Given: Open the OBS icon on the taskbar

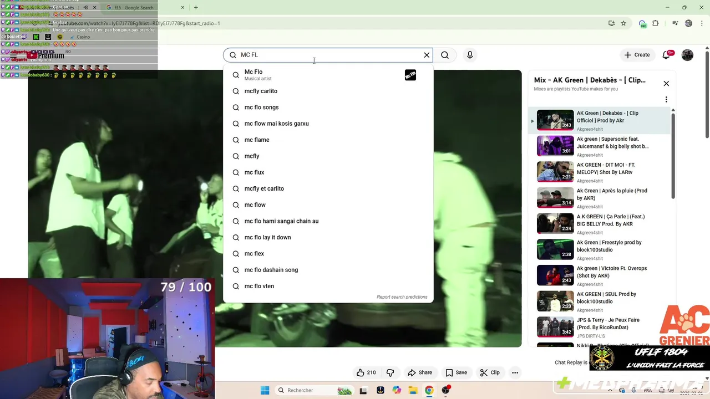Looking at the screenshot, I should [x=445, y=390].
